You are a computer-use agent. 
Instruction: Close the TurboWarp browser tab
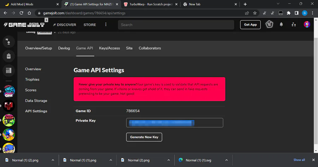point(176,4)
